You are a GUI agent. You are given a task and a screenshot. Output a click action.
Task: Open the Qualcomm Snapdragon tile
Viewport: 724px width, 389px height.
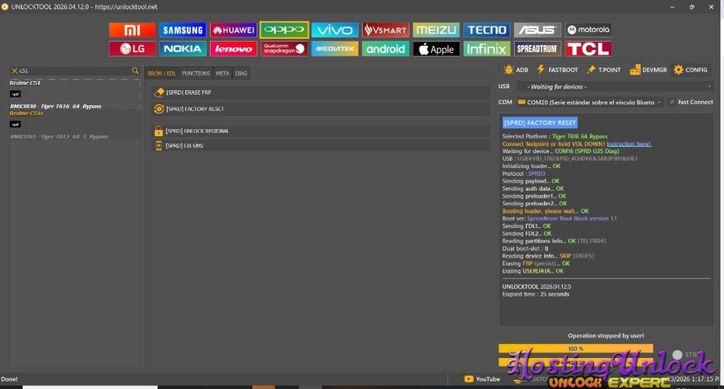point(284,49)
